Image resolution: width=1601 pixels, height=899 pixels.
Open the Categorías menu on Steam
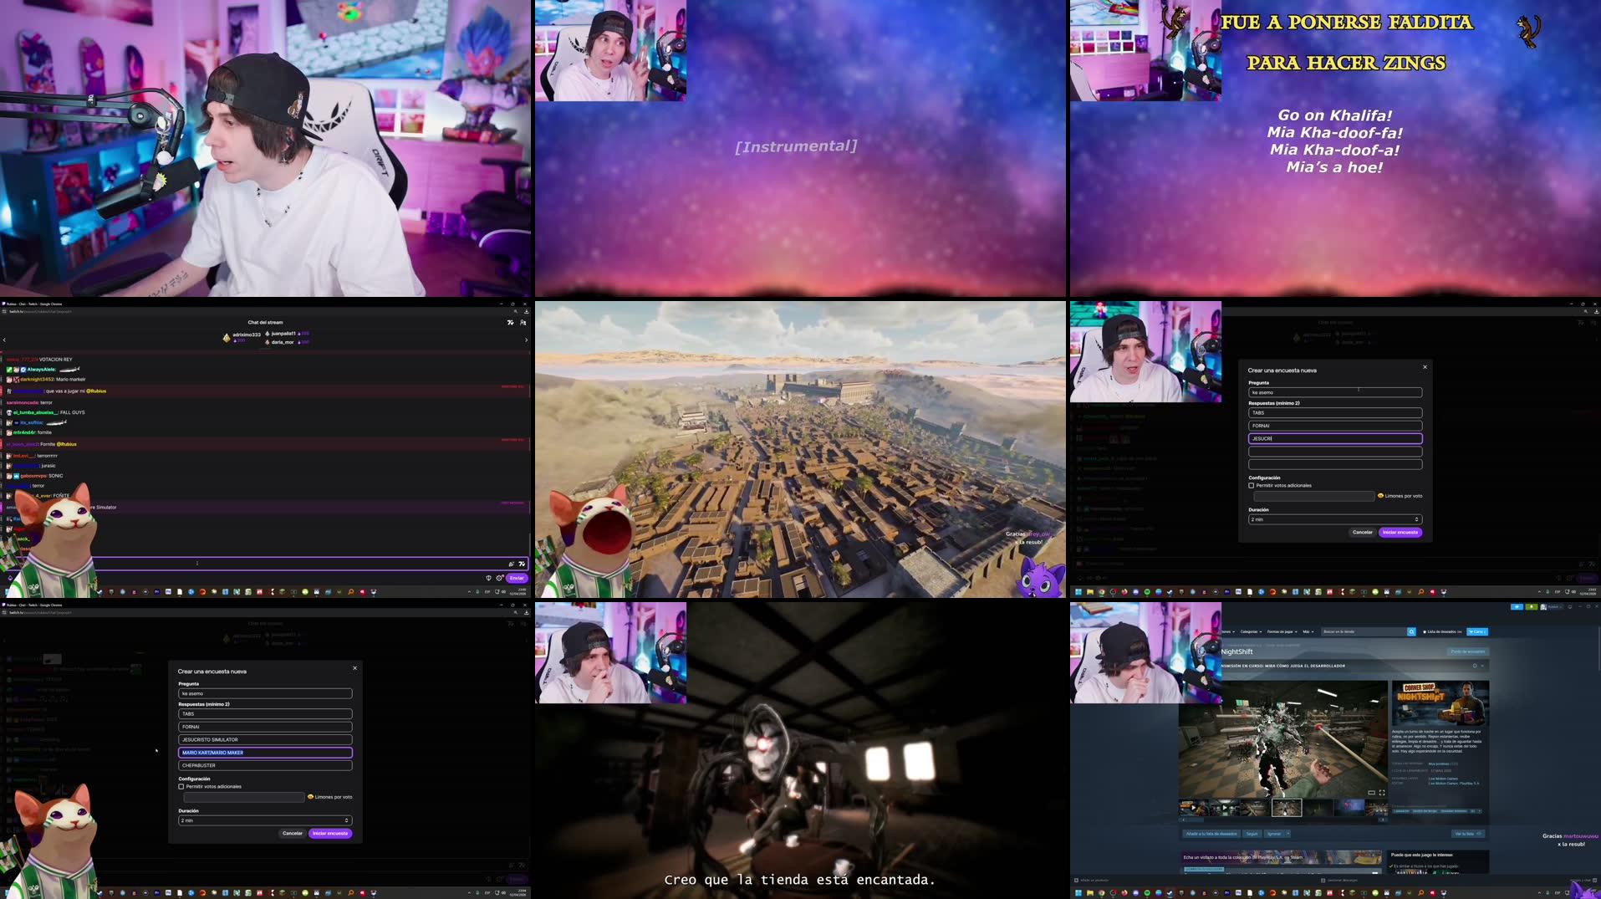(1249, 631)
